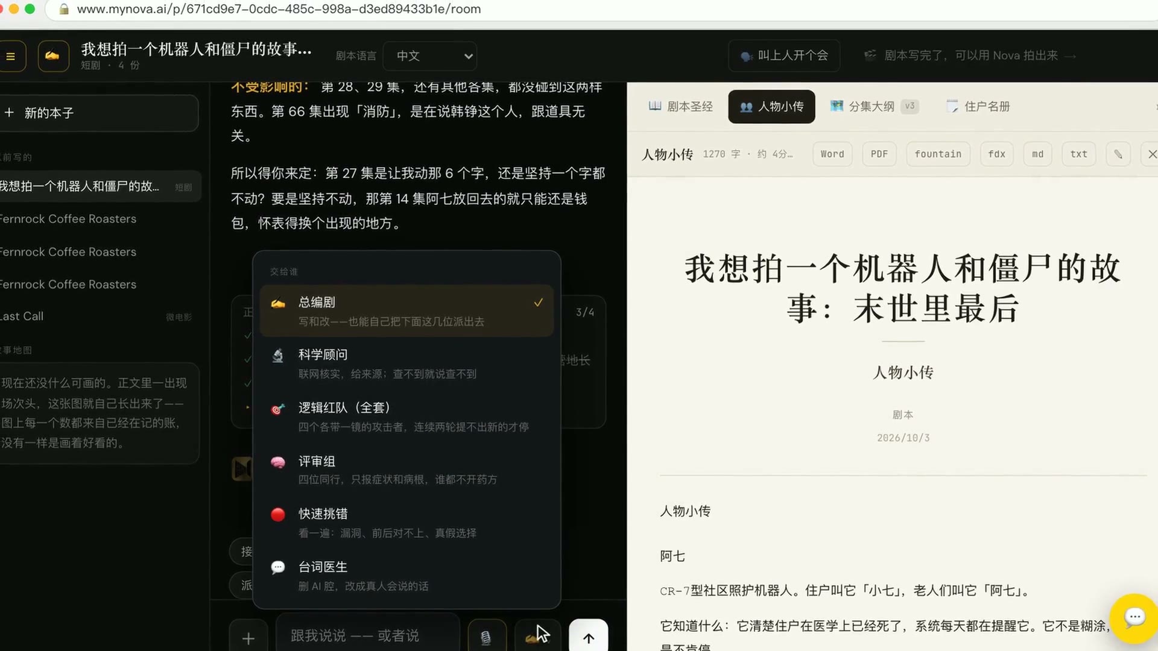Pick the 评审组 agent entry
This screenshot has height=651, width=1158.
tap(407, 470)
